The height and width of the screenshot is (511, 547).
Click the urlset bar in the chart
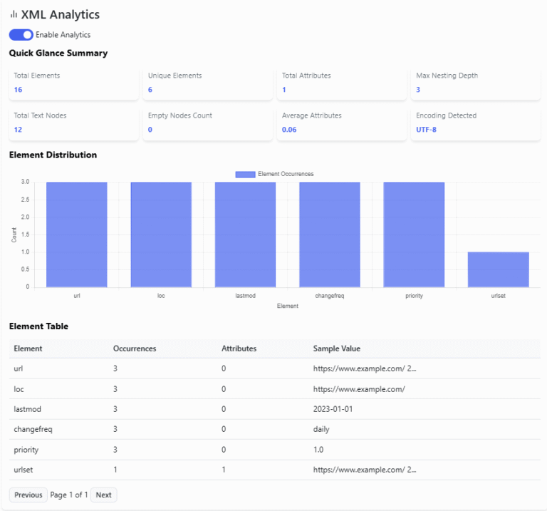pos(498,269)
